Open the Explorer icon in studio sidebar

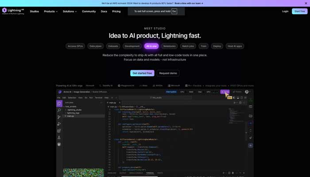tap(59, 103)
